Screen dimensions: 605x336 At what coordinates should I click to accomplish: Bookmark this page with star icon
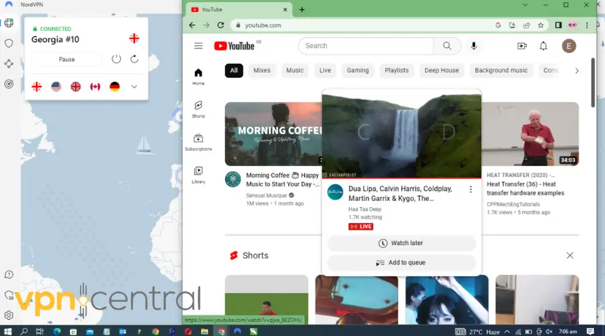(x=540, y=25)
